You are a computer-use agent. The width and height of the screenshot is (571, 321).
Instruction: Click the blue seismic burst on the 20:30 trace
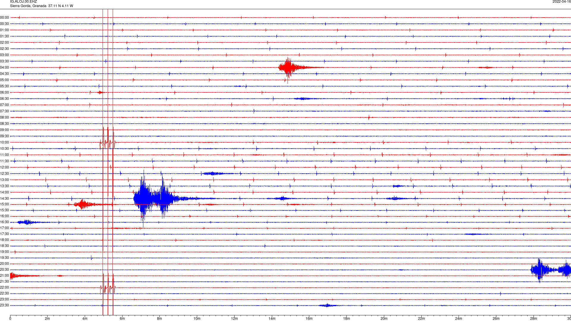pos(551,270)
